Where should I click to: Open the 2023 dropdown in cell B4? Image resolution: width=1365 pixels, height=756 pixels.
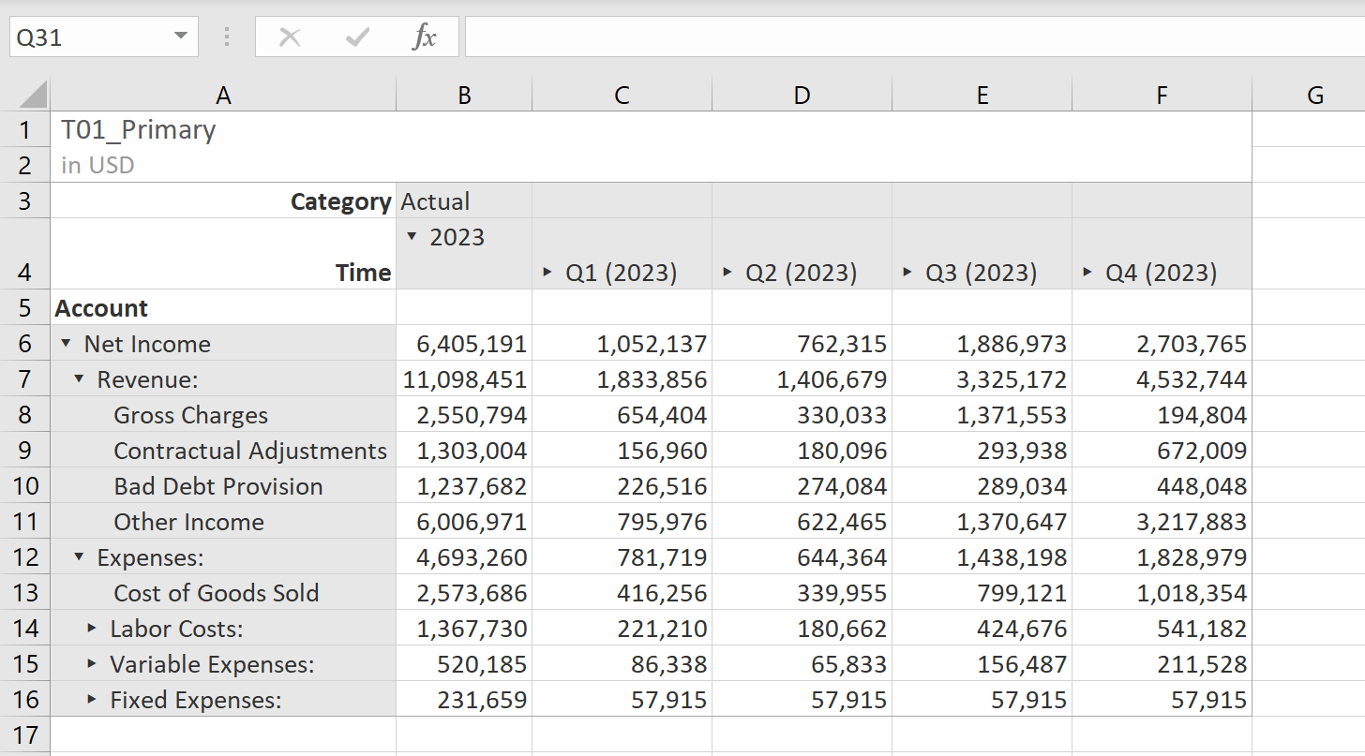(x=411, y=237)
